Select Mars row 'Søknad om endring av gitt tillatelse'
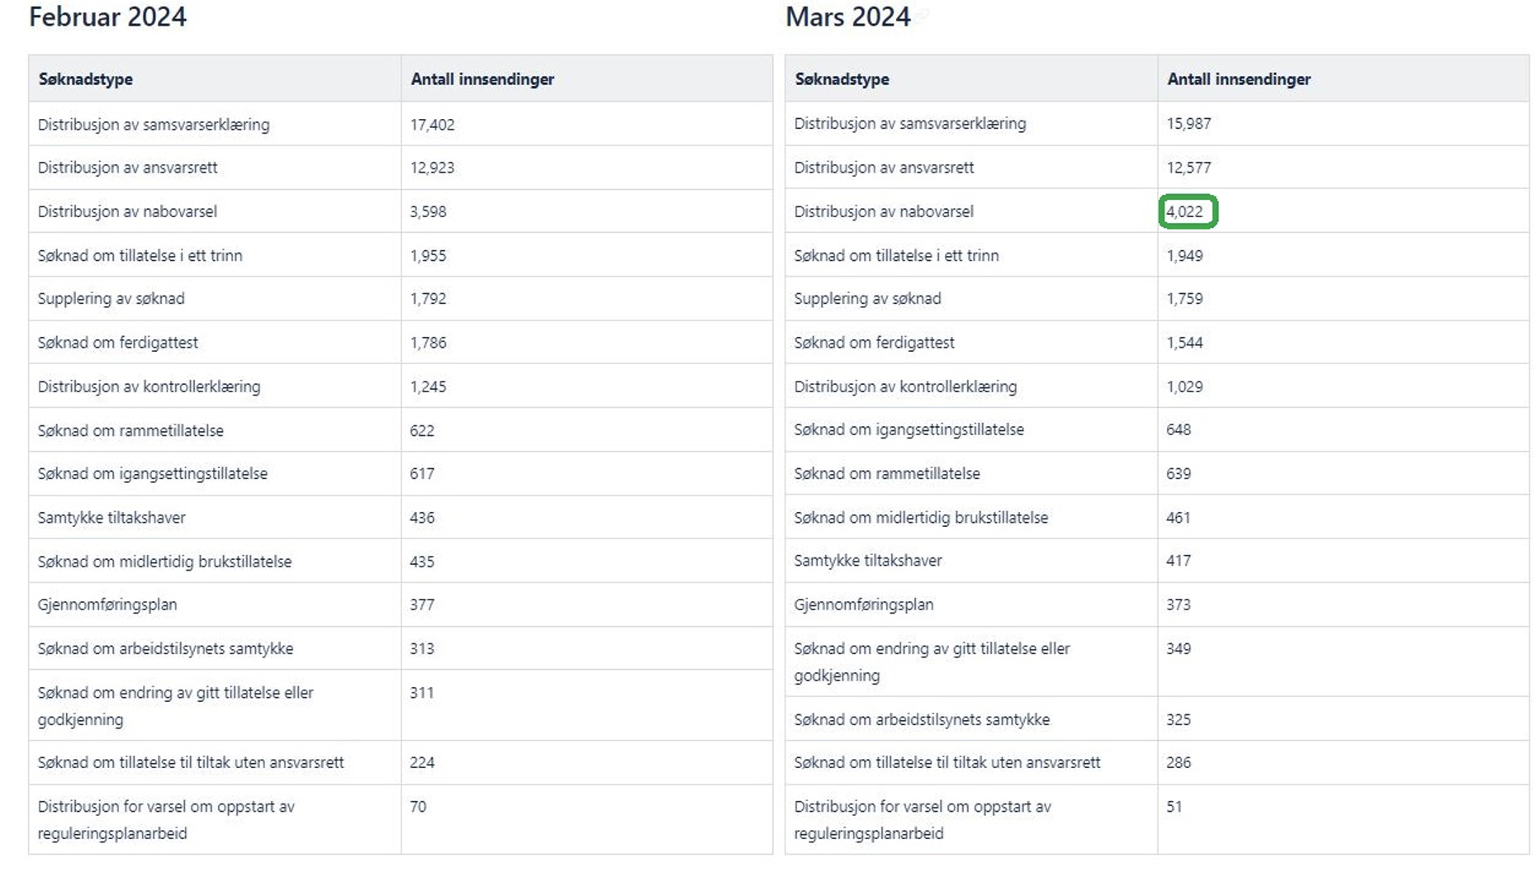Viewport: 1537px width, 882px height. (x=1157, y=662)
